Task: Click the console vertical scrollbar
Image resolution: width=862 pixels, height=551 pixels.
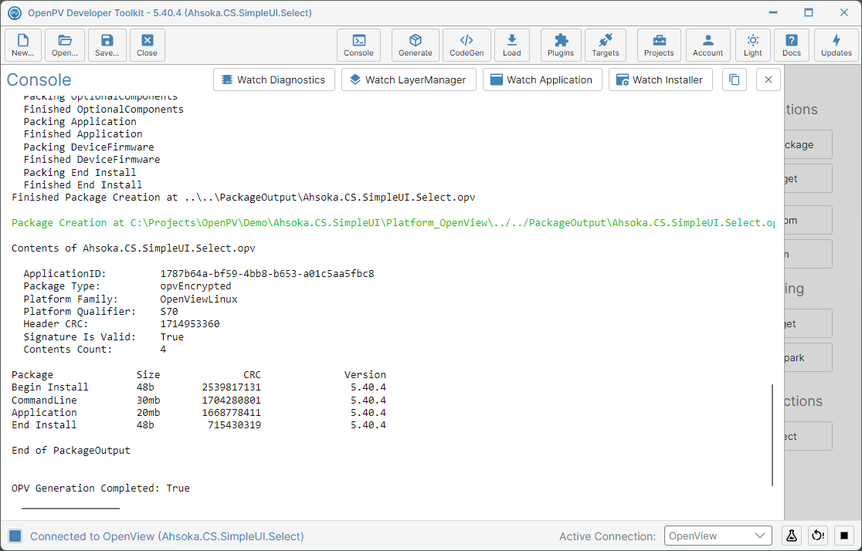Action: [772, 435]
